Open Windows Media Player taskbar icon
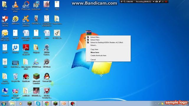The height and width of the screenshot is (106, 189). pos(21,103)
